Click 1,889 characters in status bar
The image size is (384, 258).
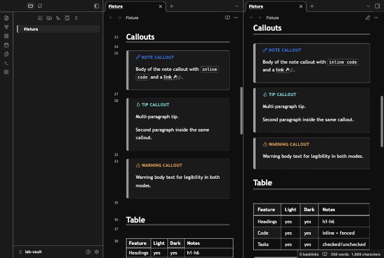[x=366, y=254]
